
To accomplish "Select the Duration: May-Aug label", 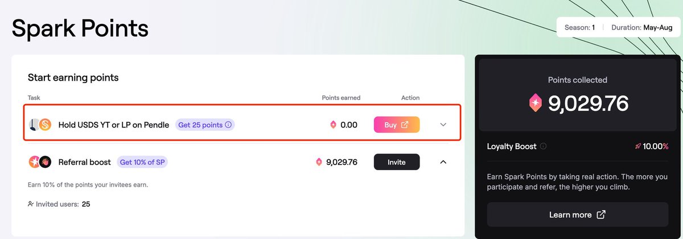I will [x=642, y=27].
